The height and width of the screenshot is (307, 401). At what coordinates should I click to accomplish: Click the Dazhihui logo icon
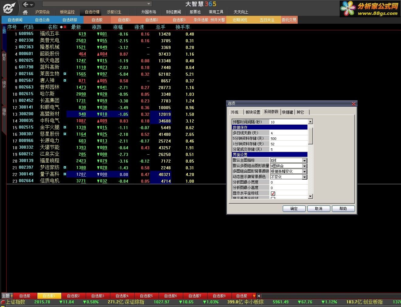[9, 8]
